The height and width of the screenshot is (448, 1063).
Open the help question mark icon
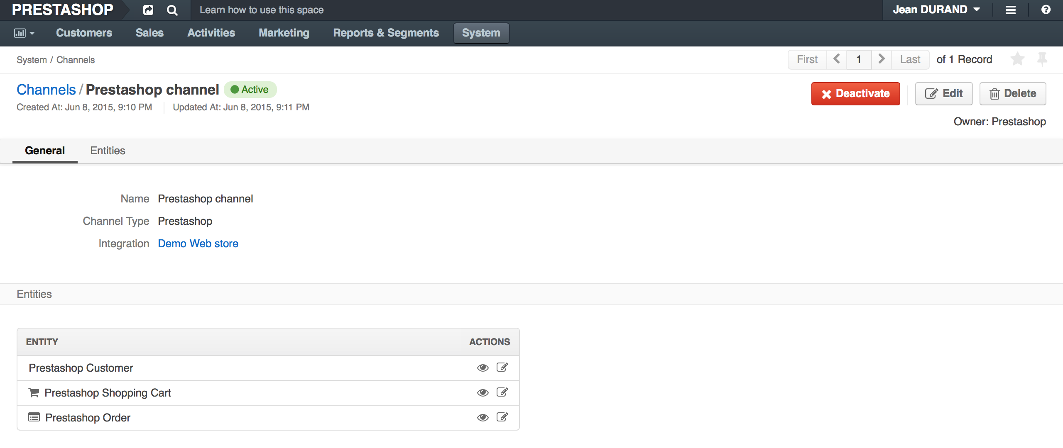(x=1046, y=10)
